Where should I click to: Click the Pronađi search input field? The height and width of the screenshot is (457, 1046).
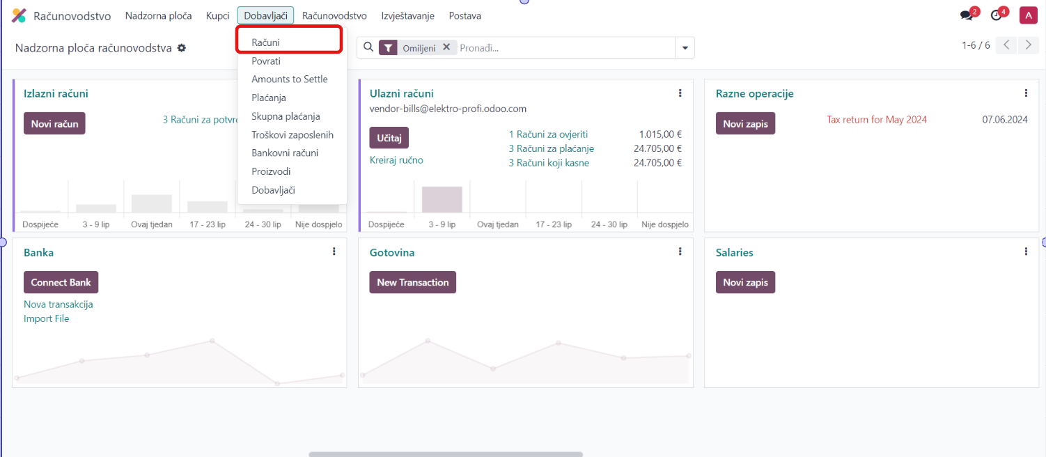[x=564, y=47]
